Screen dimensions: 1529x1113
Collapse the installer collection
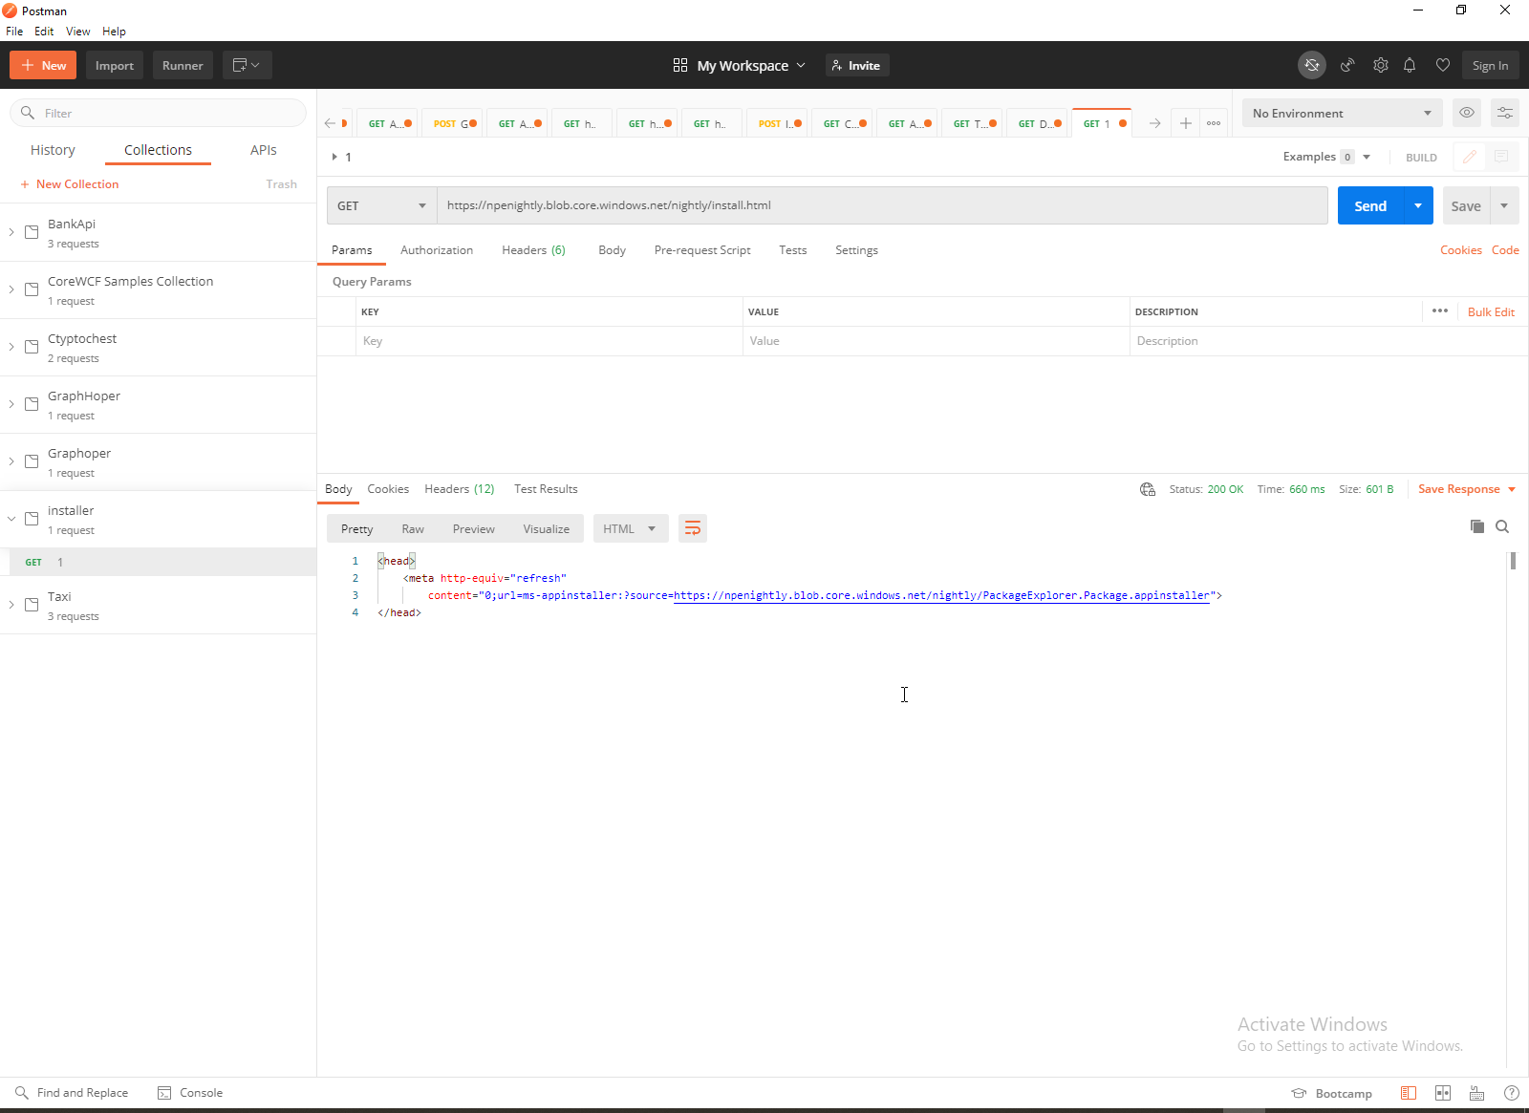pos(11,519)
